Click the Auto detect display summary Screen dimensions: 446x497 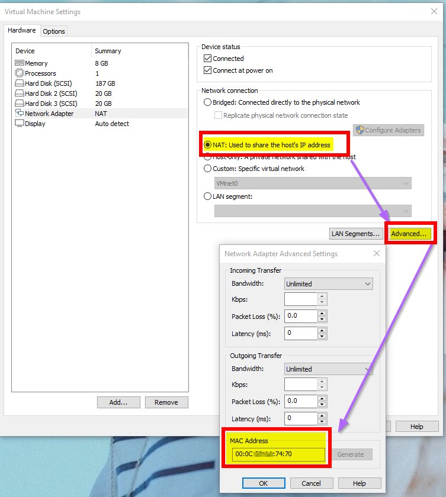pyautogui.click(x=112, y=124)
